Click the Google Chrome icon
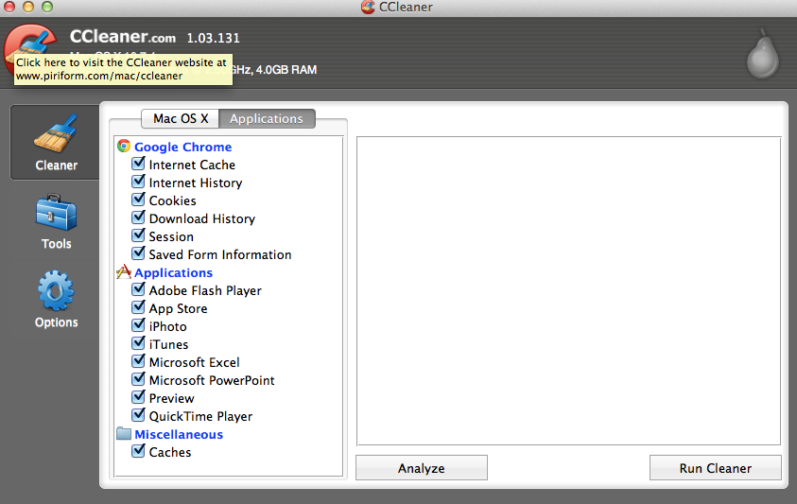This screenshot has height=504, width=797. click(x=124, y=147)
